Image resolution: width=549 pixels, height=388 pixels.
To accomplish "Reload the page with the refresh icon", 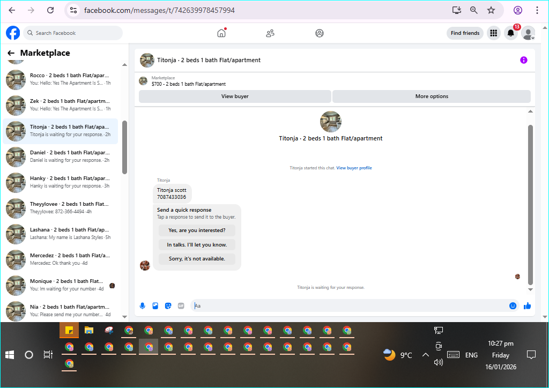I will pos(50,10).
